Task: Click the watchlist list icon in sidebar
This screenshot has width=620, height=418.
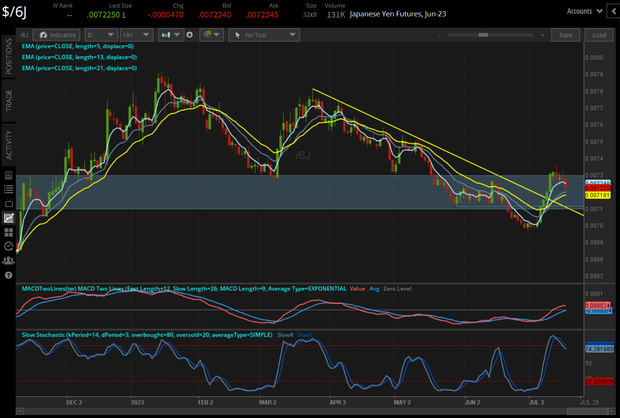Action: [8, 189]
